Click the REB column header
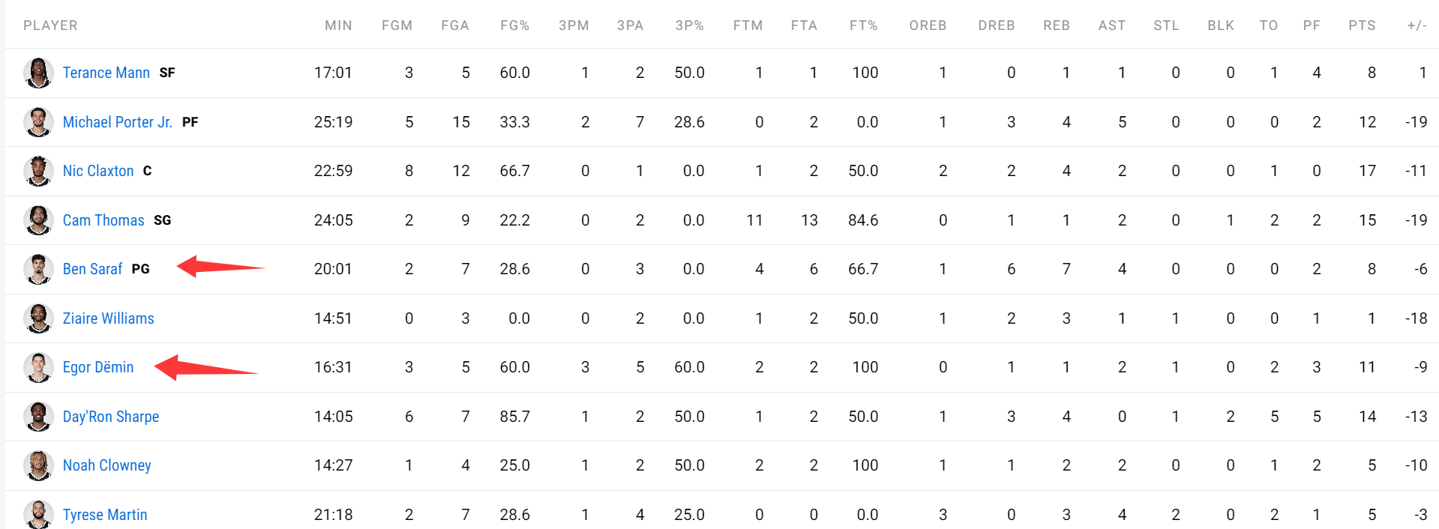The image size is (1439, 529). pos(1056,25)
